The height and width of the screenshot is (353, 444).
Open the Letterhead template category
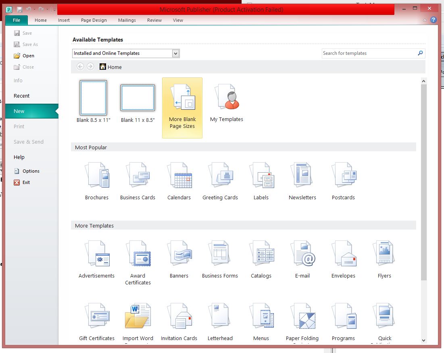click(x=220, y=322)
